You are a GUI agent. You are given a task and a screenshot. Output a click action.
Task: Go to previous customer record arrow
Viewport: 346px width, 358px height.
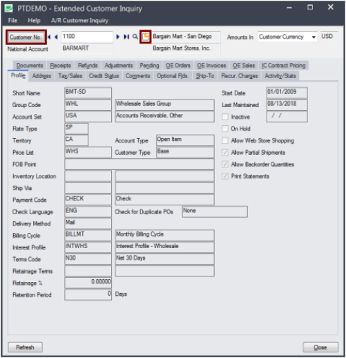[x=56, y=37]
